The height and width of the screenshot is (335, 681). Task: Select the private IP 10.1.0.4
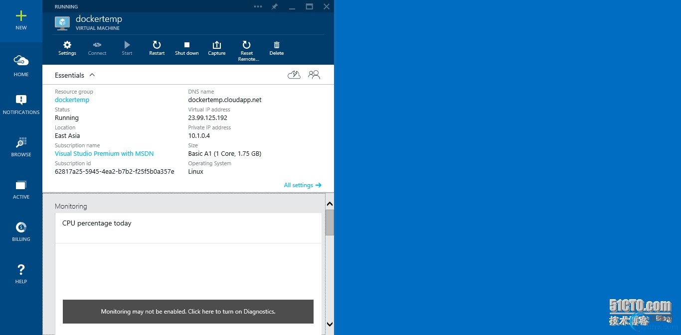tap(199, 135)
